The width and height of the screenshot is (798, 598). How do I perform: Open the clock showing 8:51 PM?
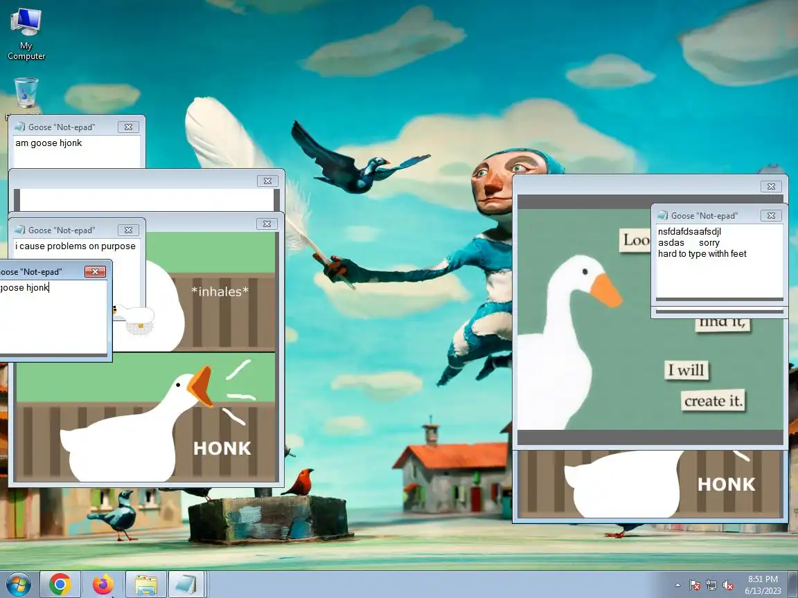click(763, 585)
